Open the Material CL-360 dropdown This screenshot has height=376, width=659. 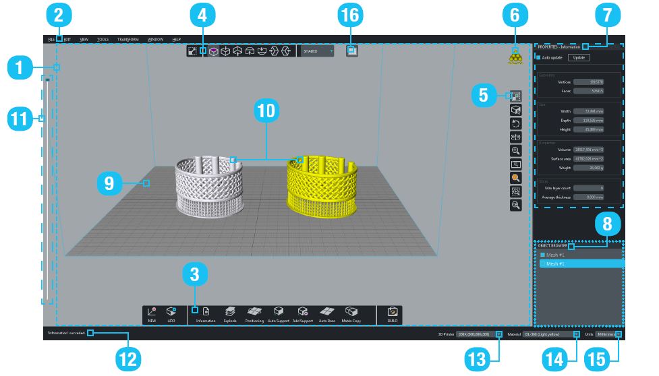pos(551,334)
